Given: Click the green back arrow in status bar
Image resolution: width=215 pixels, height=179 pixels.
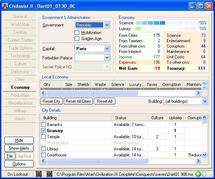Looking at the screenshot, I should [x=198, y=174].
